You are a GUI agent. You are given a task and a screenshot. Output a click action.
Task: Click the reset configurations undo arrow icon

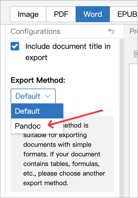(111, 31)
